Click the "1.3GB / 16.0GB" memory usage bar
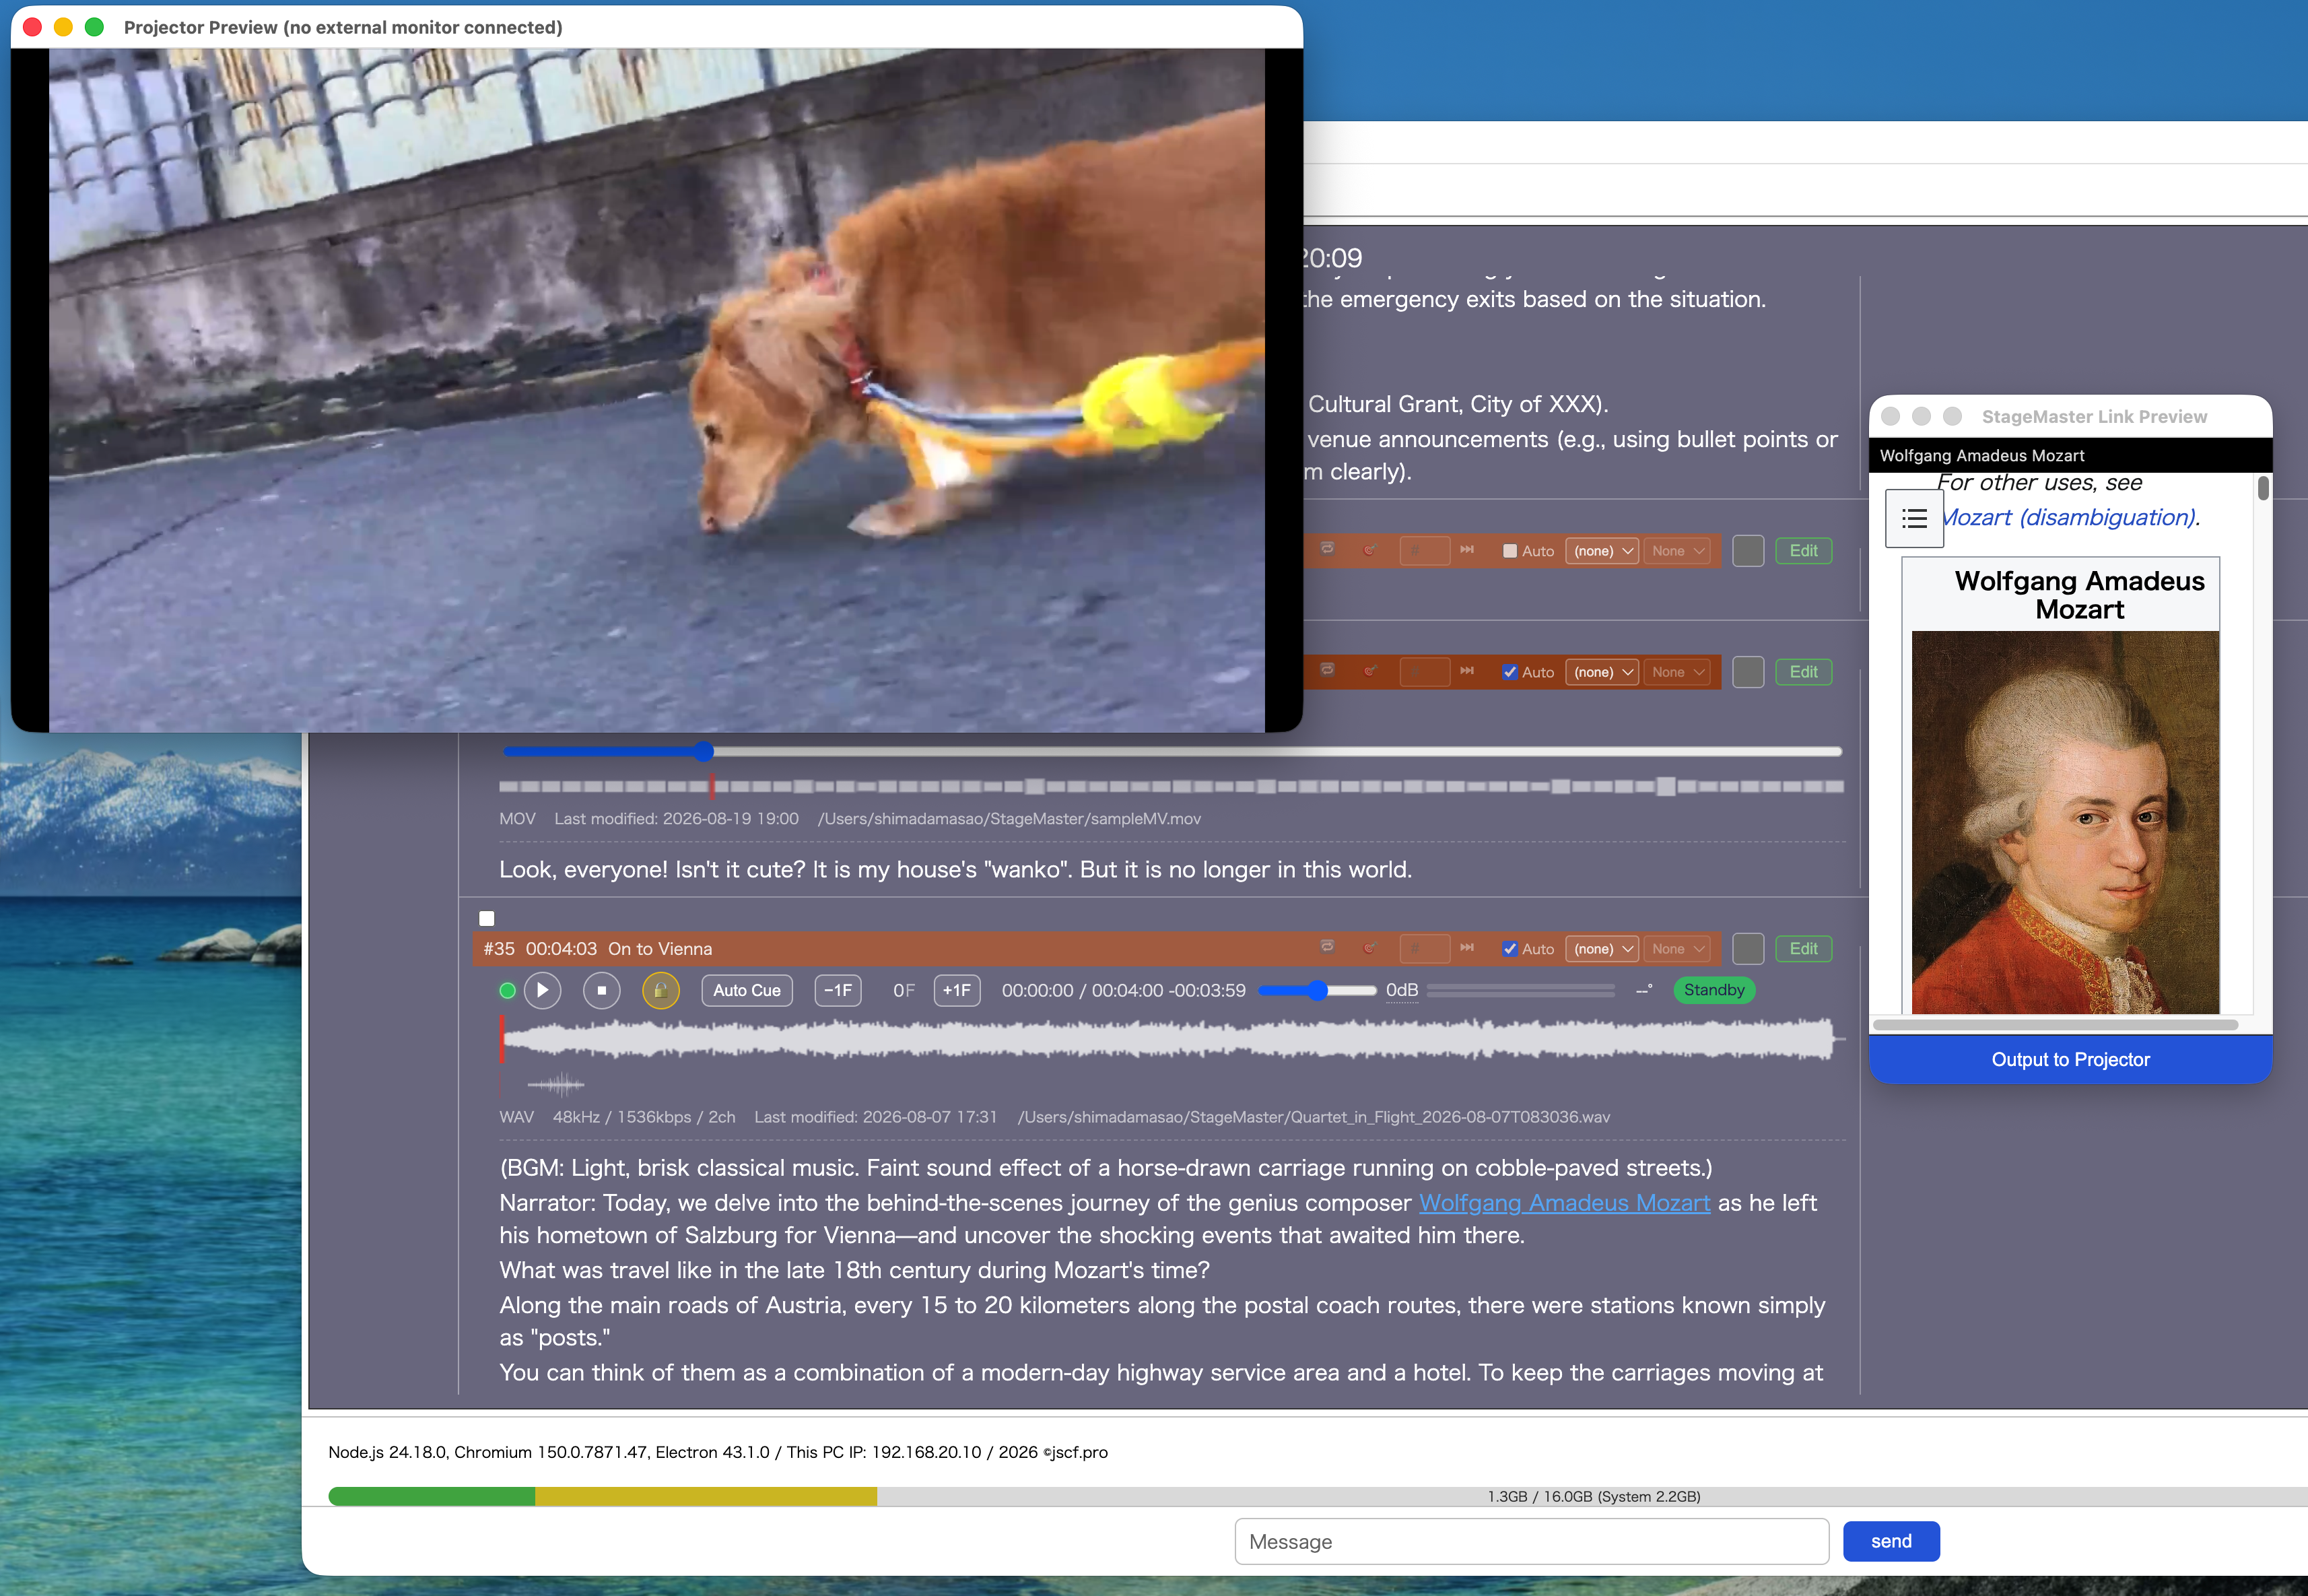This screenshot has width=2308, height=1596. click(1318, 1496)
